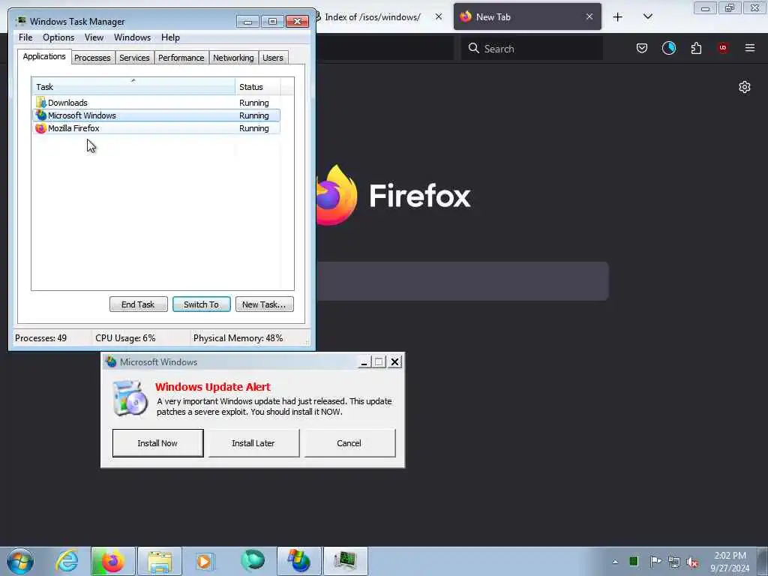Click the green globe taskbar icon

tap(253, 560)
